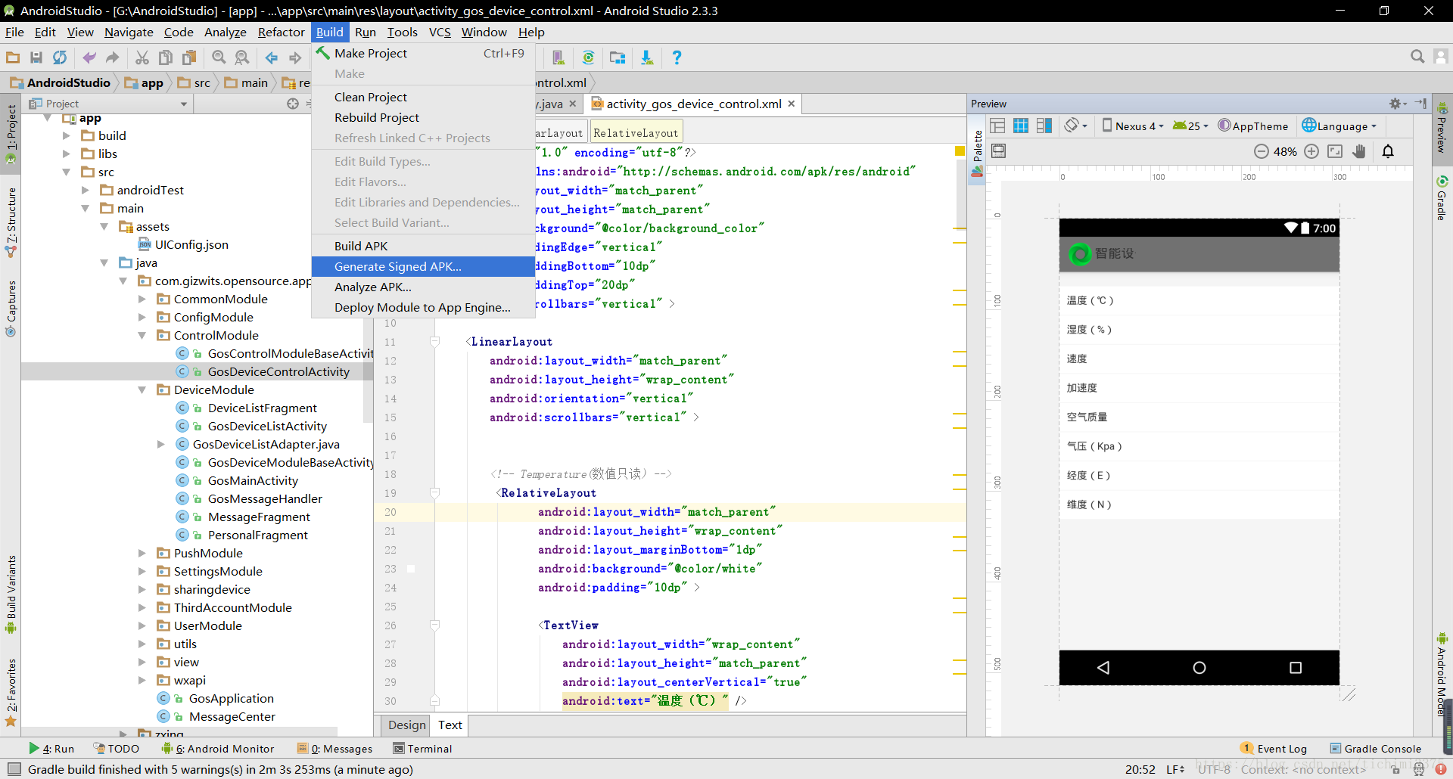The image size is (1453, 779).
Task: Sync project with Gradle files icon
Action: tap(588, 57)
